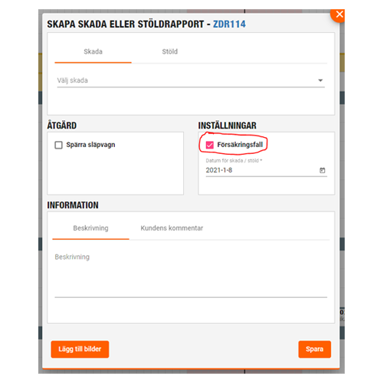
Task: Select the Beskrivning information tab
Action: click(90, 228)
